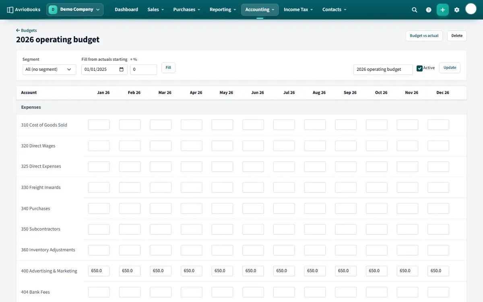The width and height of the screenshot is (483, 302).
Task: Click the Fill button
Action: coord(168,68)
